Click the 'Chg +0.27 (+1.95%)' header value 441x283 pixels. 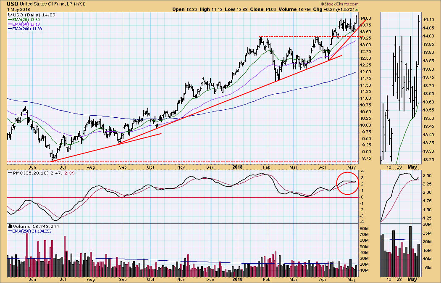pyautogui.click(x=333, y=9)
